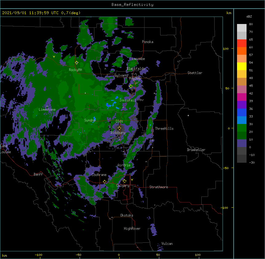Click the Limestone label

point(47,110)
